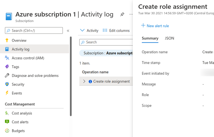This screenshot has width=214, height=137.
Task: Click the Cost Management section heading
Action: tap(20, 104)
